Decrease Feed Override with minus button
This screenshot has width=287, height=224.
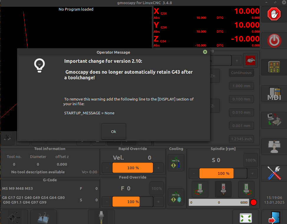coord(107,202)
